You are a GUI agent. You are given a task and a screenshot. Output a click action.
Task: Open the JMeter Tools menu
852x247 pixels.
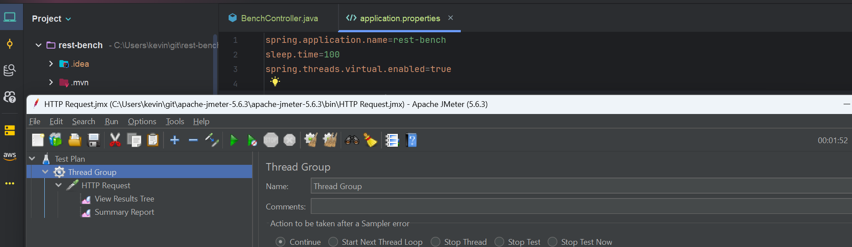pos(175,122)
